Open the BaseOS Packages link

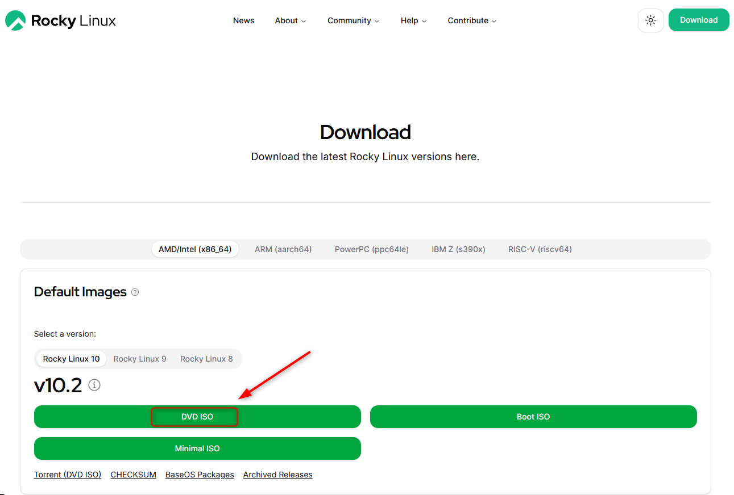pyautogui.click(x=200, y=475)
